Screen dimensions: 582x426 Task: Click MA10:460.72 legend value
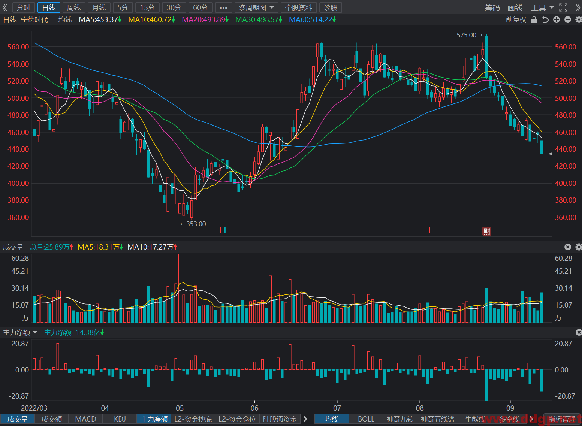tap(152, 19)
